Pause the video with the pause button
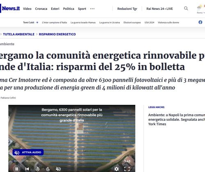 pos(17,169)
